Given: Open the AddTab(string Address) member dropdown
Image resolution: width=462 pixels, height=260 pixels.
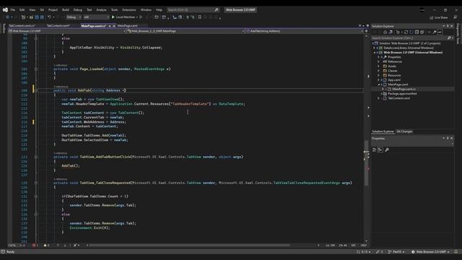Looking at the screenshot, I should (x=305, y=31).
